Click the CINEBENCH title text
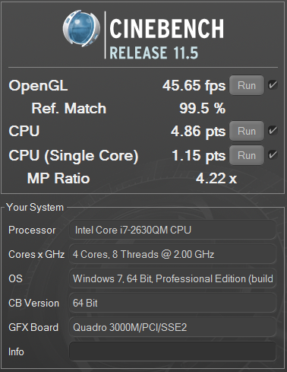 pyautogui.click(x=167, y=29)
